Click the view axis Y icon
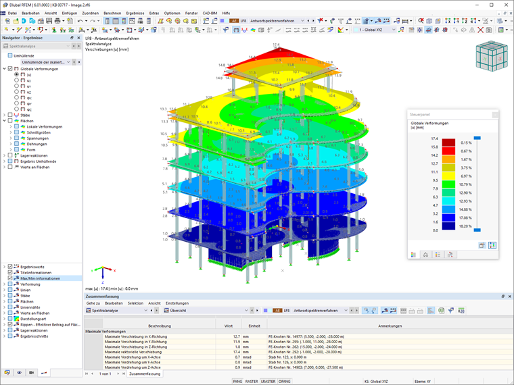 click(456, 21)
